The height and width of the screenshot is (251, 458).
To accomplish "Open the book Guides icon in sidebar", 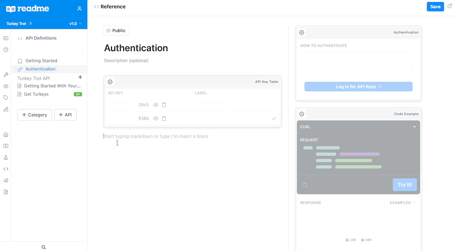I will point(6,146).
